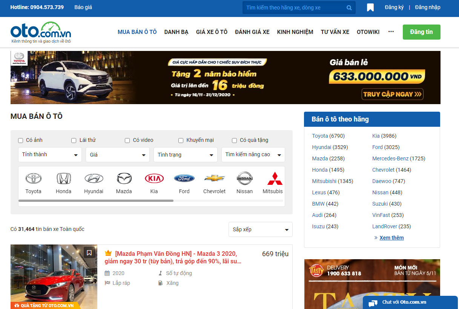Viewport: 459px width, 309px height.
Task: Open Kia (3986) brand link
Action: tap(384, 136)
